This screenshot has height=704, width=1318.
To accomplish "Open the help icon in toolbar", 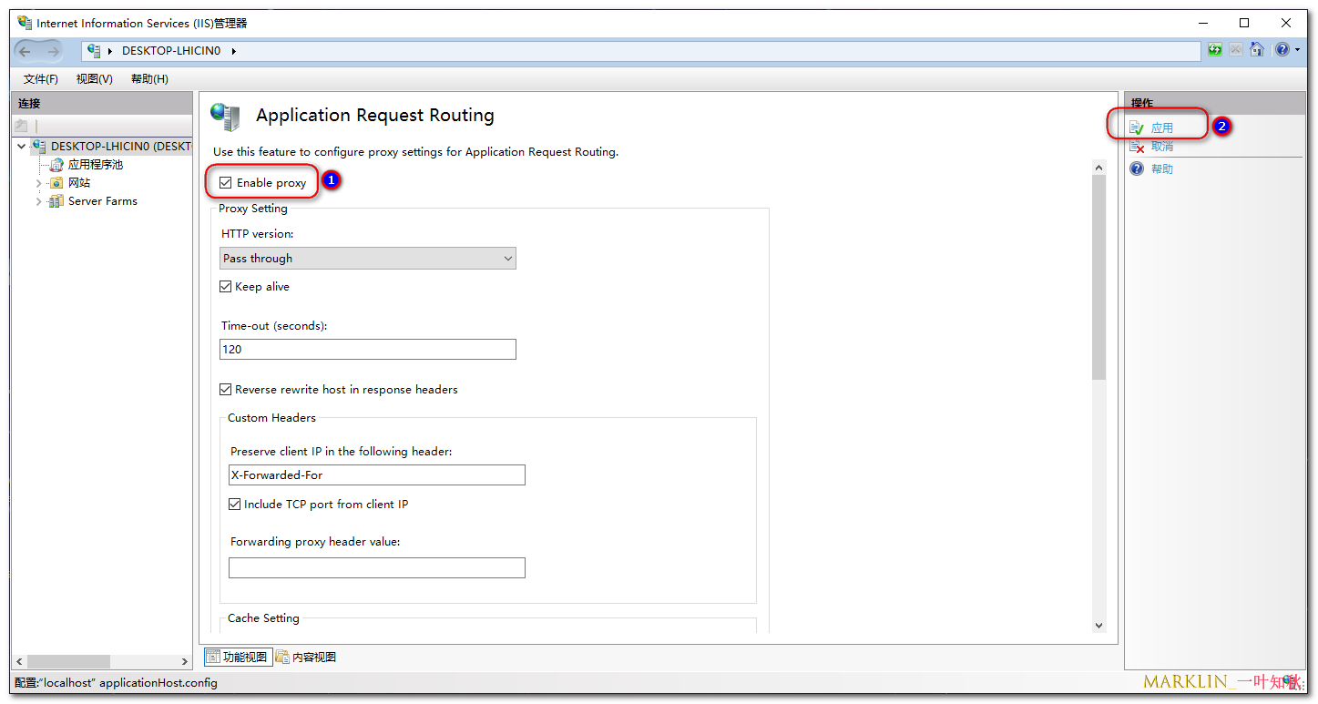I will 1282,50.
